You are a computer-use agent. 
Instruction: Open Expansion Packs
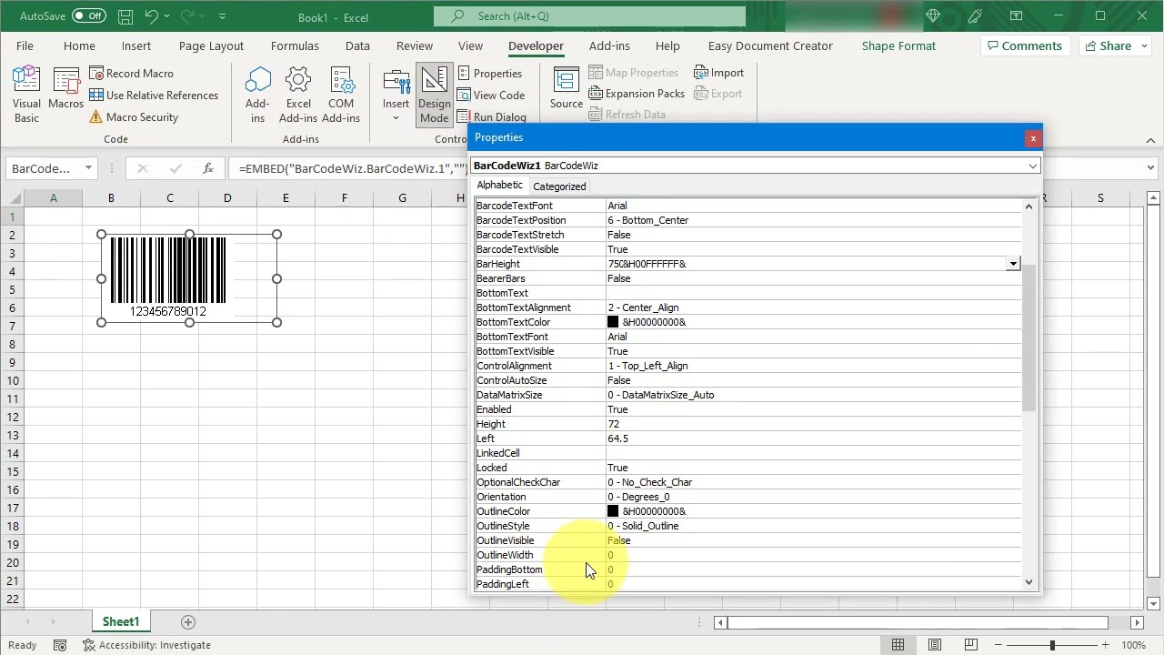point(637,93)
